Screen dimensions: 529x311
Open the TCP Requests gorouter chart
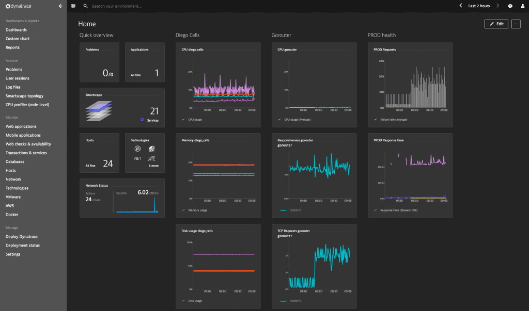[314, 266]
